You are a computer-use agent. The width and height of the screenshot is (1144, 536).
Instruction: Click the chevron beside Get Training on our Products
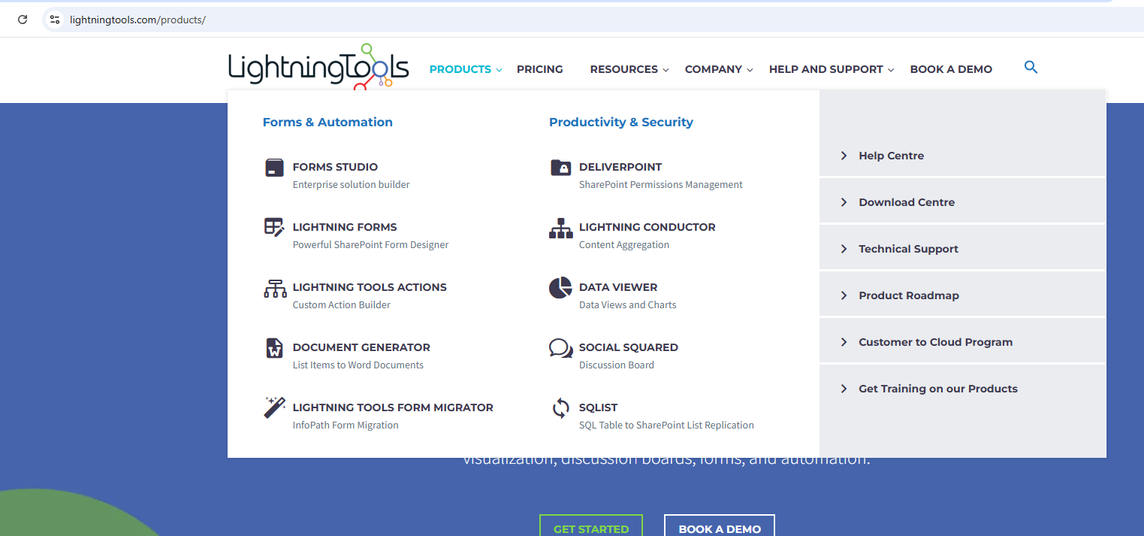pos(844,389)
